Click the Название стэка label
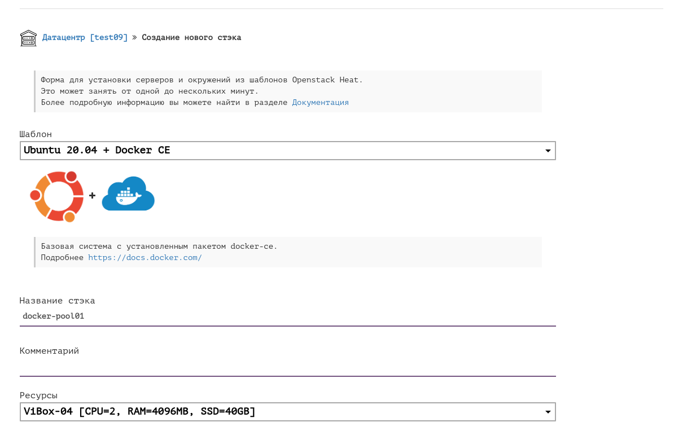Viewport: 674px width, 431px height. [57, 301]
